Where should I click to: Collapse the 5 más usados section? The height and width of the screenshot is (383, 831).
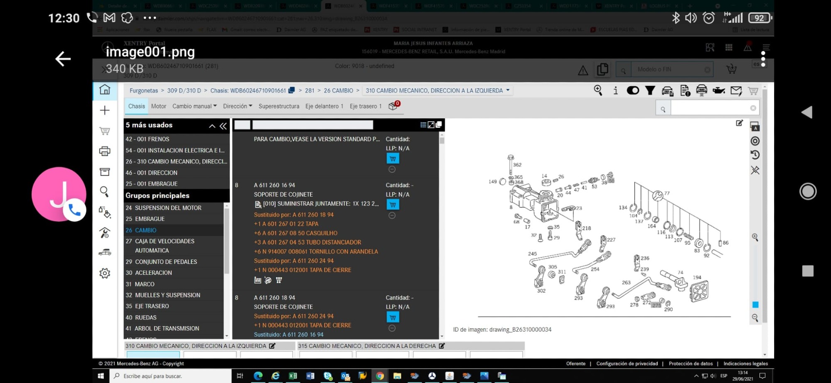click(x=212, y=126)
